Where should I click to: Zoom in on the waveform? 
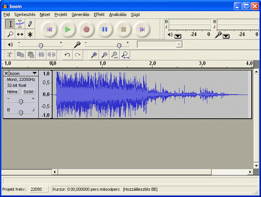(94, 55)
